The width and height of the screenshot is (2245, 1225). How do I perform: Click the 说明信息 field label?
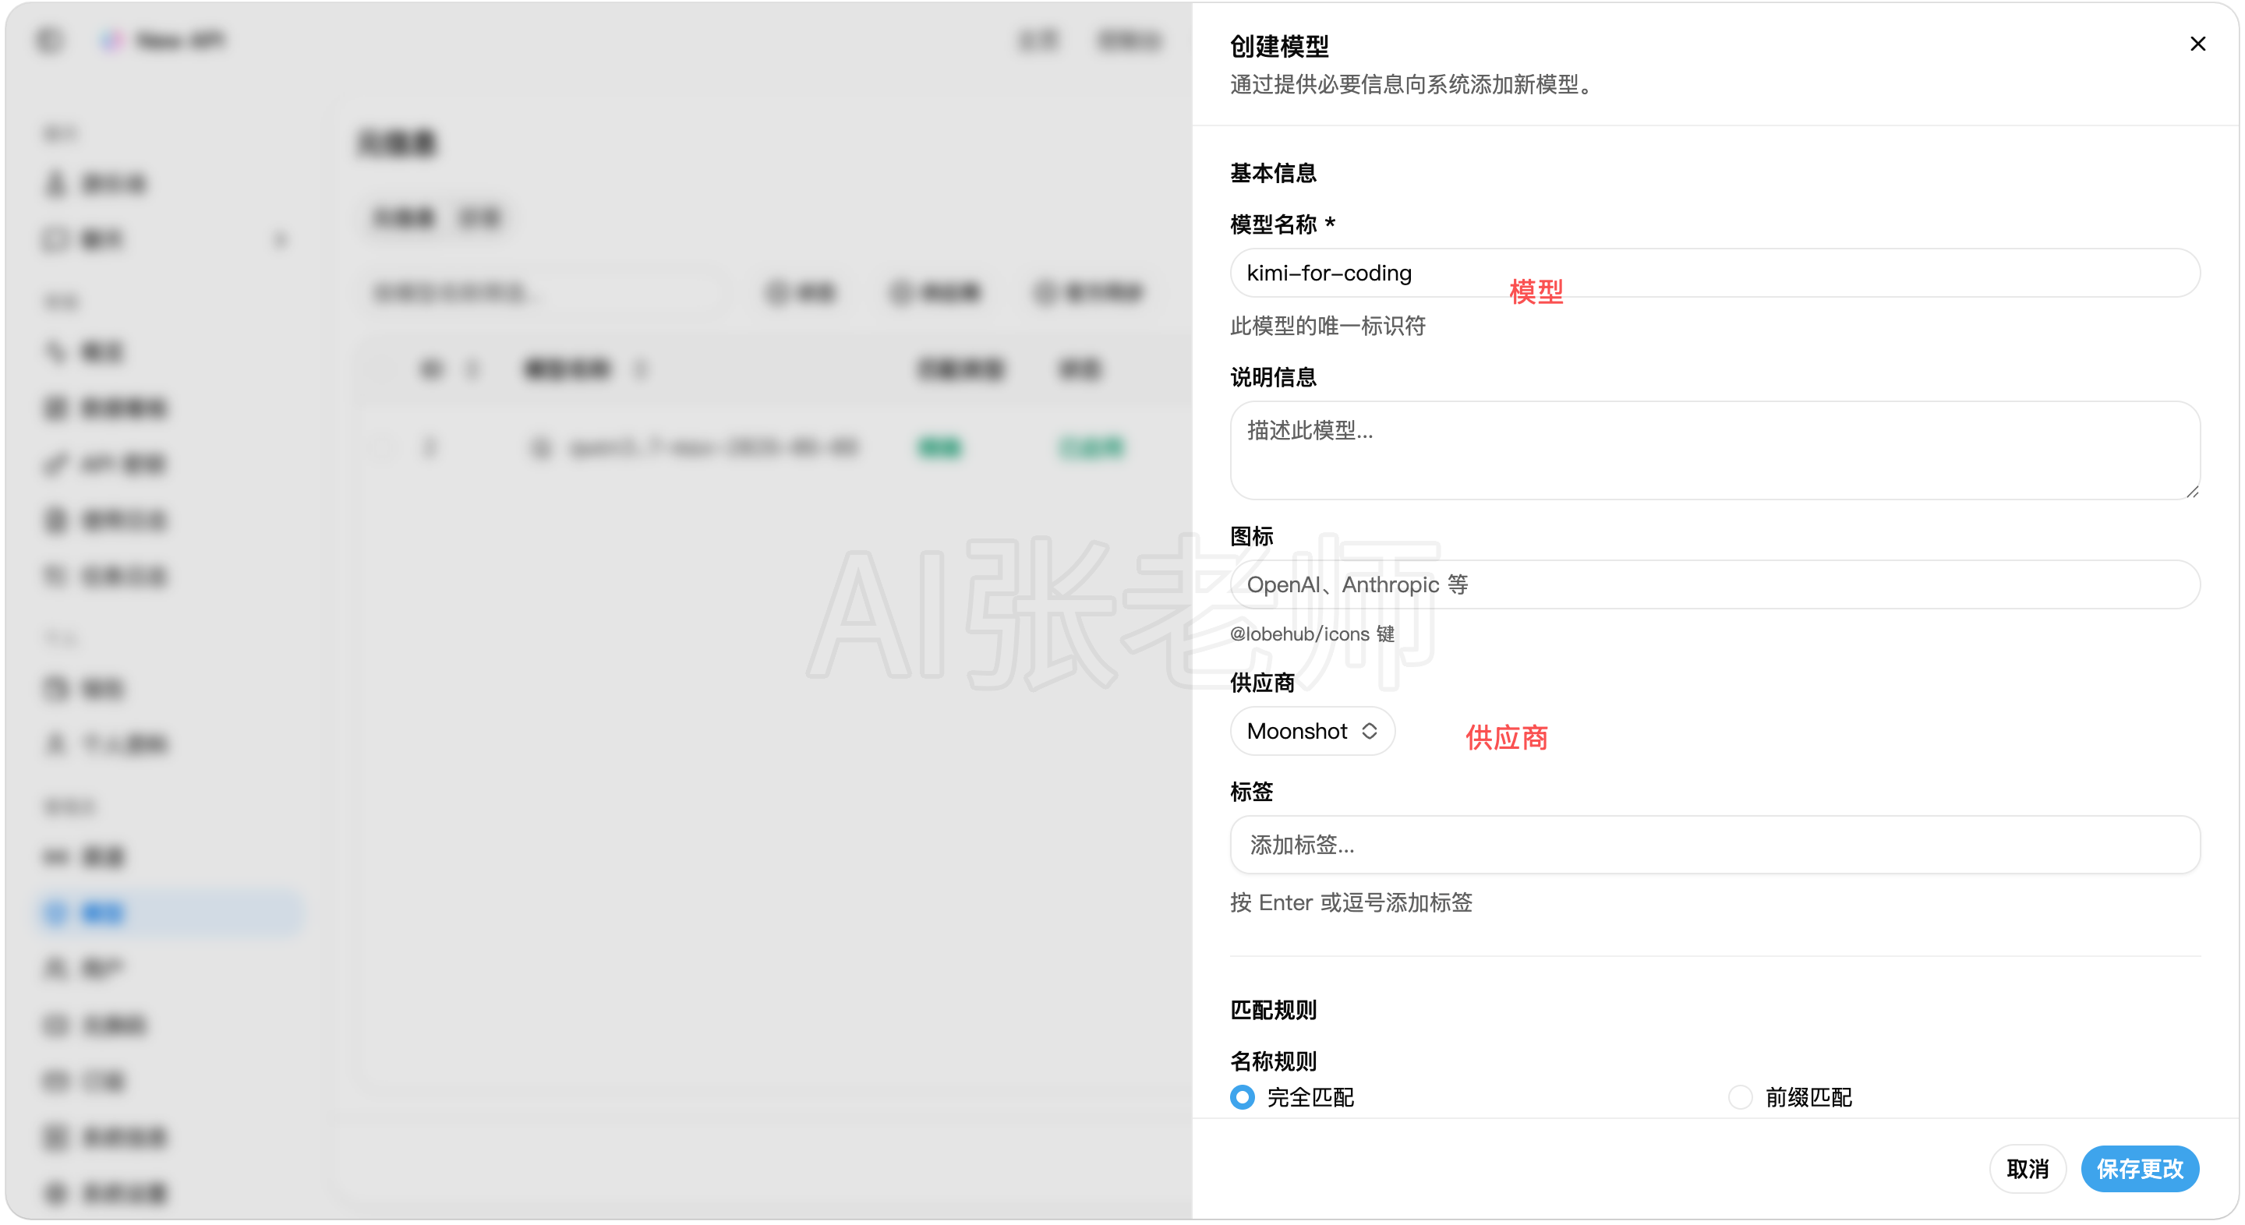click(x=1272, y=376)
